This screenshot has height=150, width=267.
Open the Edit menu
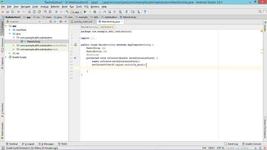(x=9, y=7)
